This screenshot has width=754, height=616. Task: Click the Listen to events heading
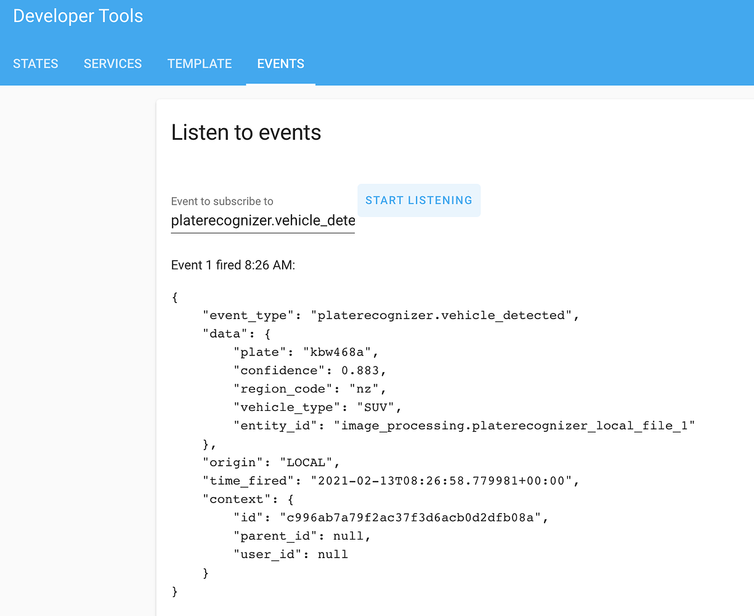pos(246,132)
